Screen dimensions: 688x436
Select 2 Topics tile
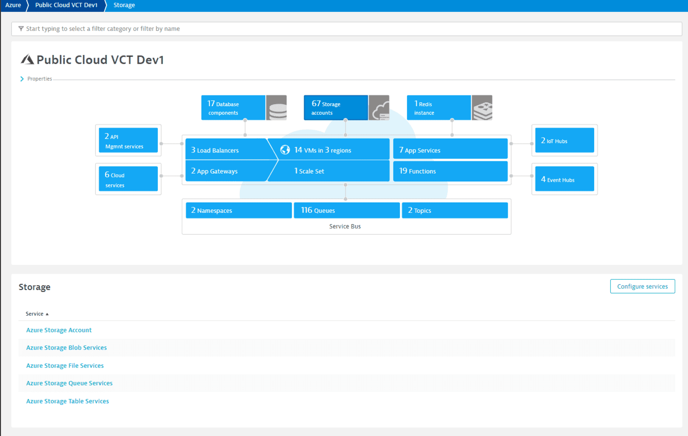455,210
